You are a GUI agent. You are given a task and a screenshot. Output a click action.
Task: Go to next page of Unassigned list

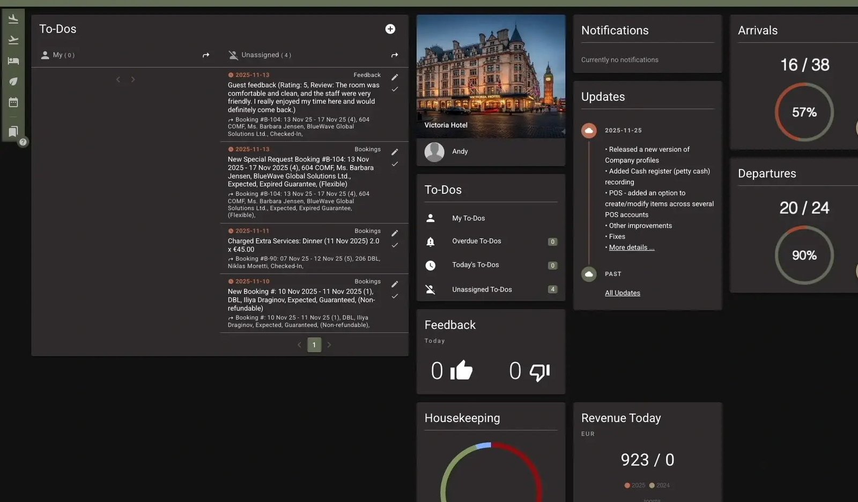(329, 345)
